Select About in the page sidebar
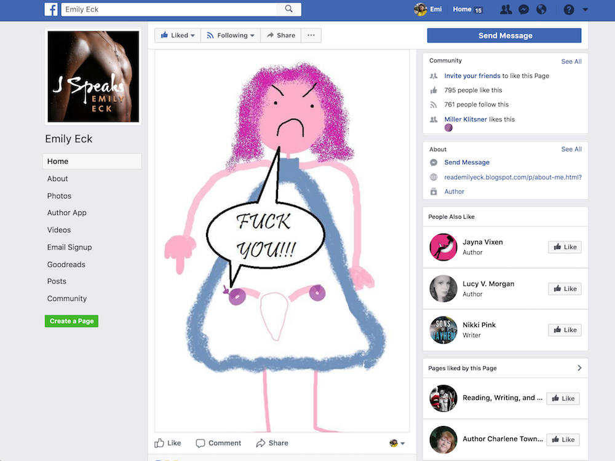Image resolution: width=615 pixels, height=461 pixels. (57, 179)
